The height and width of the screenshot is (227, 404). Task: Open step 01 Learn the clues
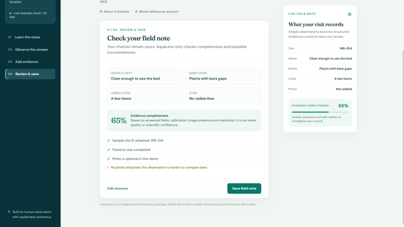point(30,37)
